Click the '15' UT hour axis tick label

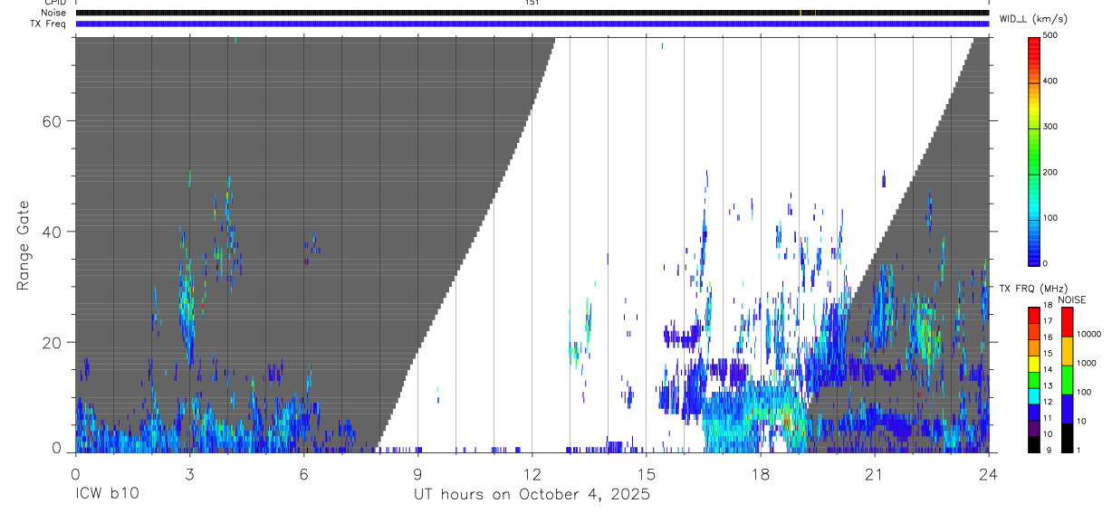646,473
